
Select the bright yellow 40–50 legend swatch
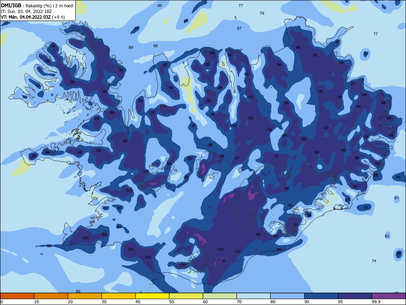point(152,296)
